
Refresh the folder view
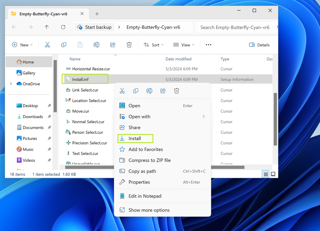click(63, 27)
